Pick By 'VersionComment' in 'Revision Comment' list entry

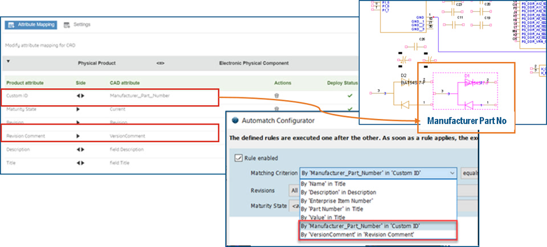click(378, 235)
